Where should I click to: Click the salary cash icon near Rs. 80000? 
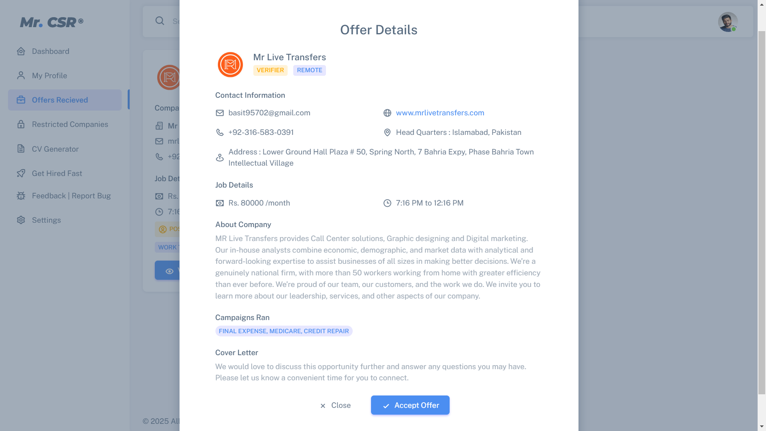[x=220, y=203]
